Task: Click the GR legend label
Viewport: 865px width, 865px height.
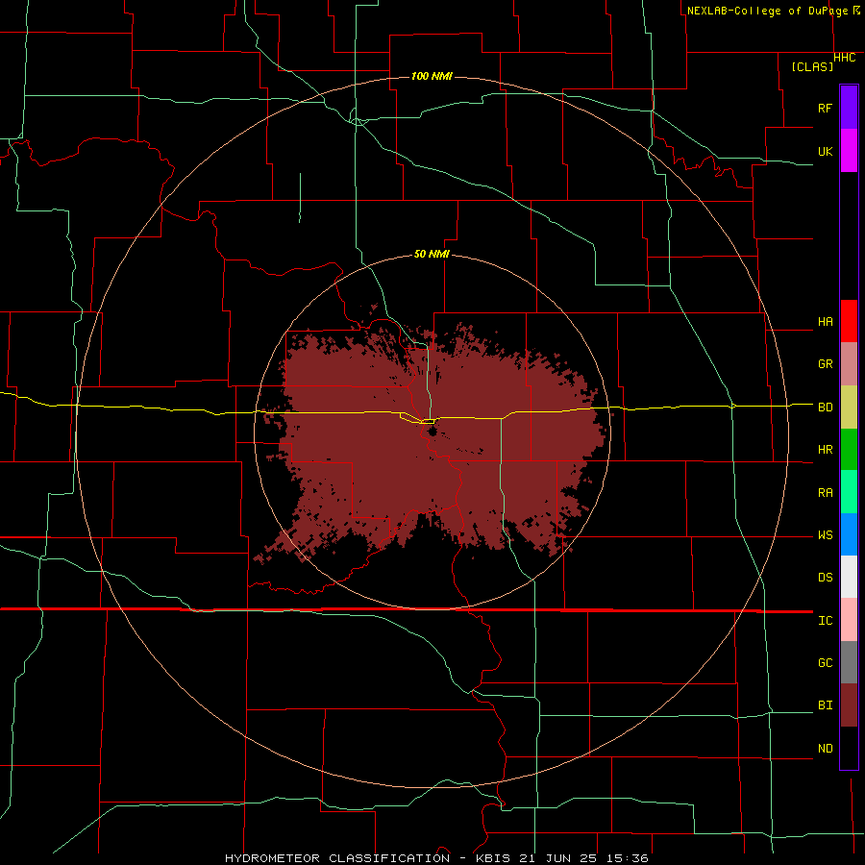Action: [825, 364]
